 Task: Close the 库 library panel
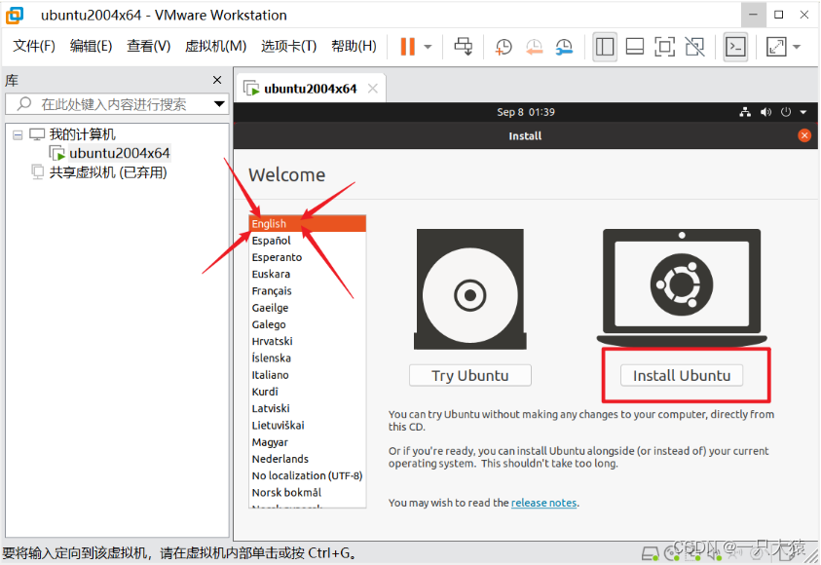tap(217, 80)
